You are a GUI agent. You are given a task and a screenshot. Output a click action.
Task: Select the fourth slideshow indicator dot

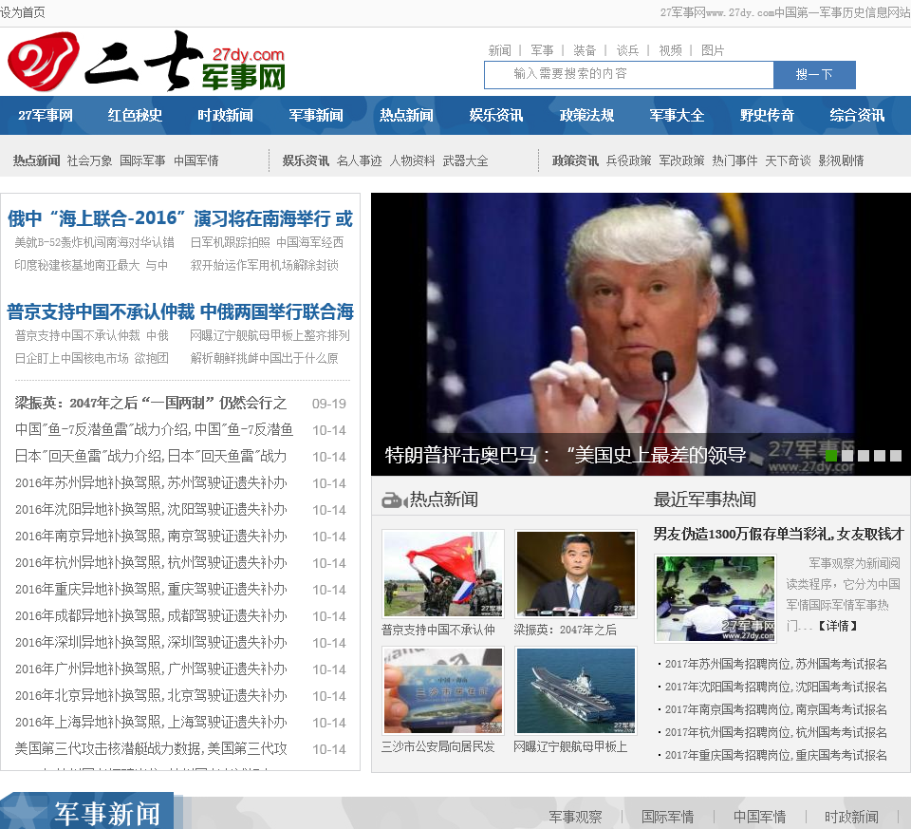point(880,456)
